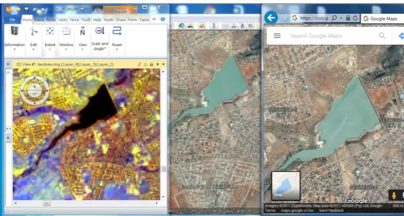Click the Send feedback link

(331, 210)
